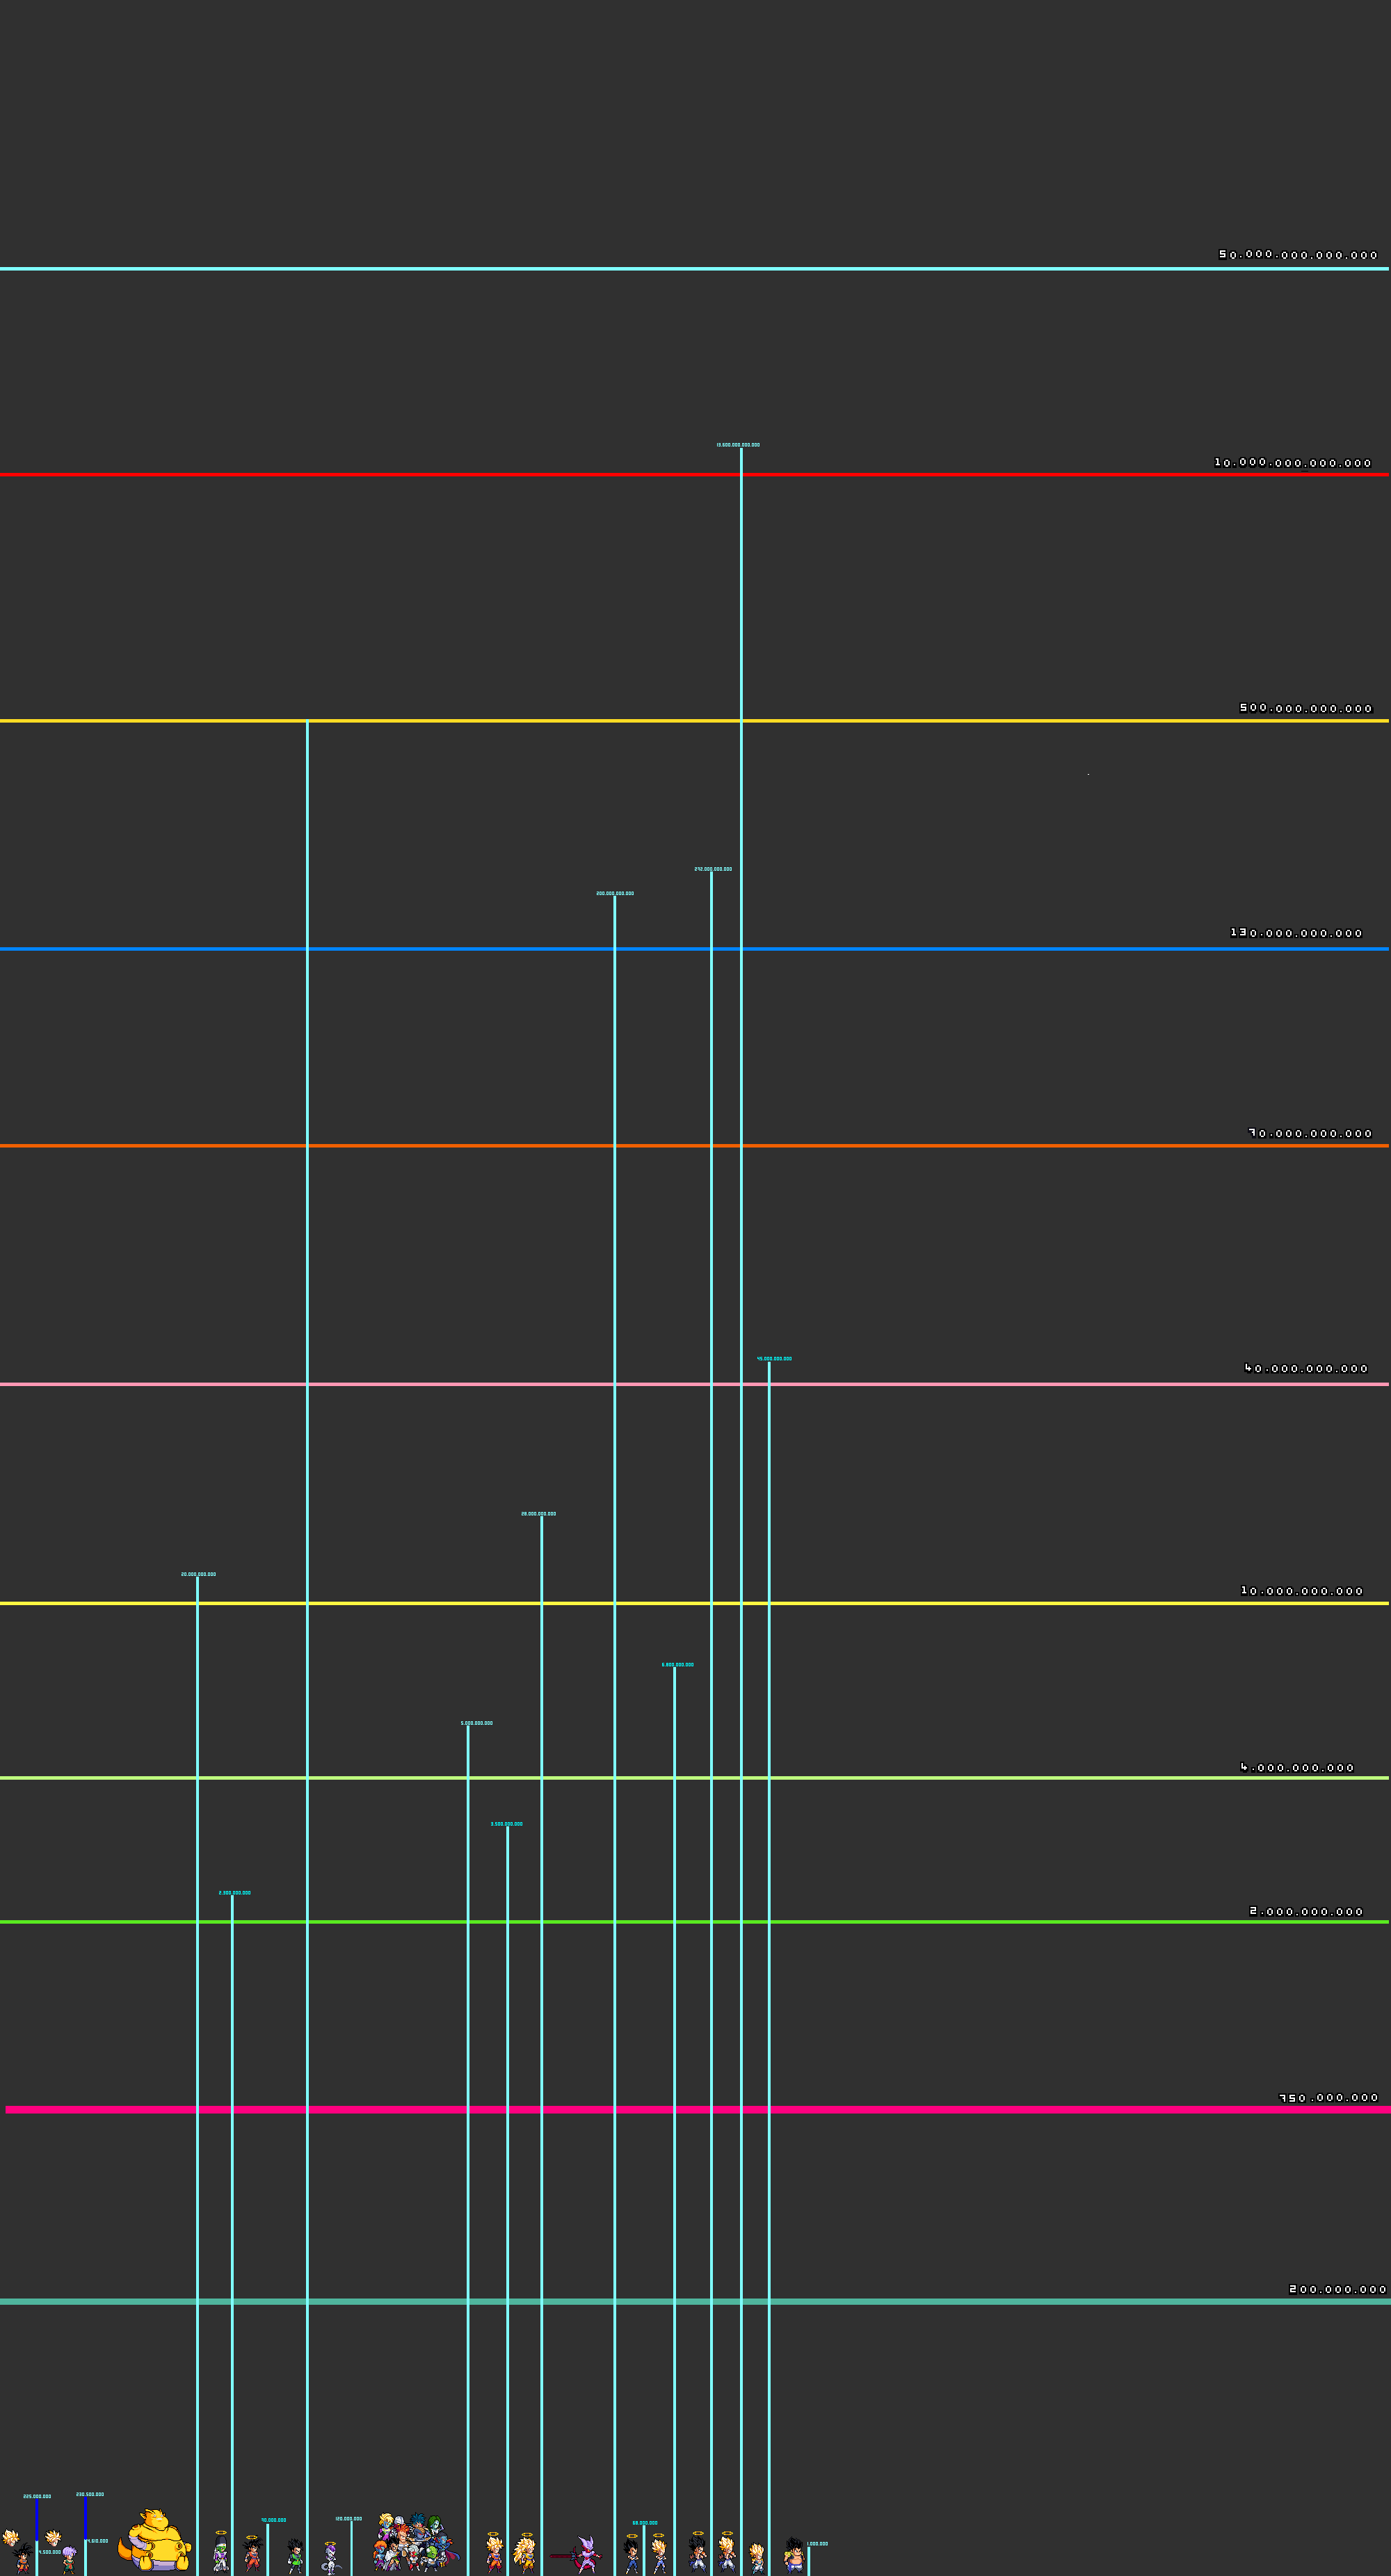Click the 68.000.000 value near Vegeta
The width and height of the screenshot is (1391, 2576).
point(645,2523)
